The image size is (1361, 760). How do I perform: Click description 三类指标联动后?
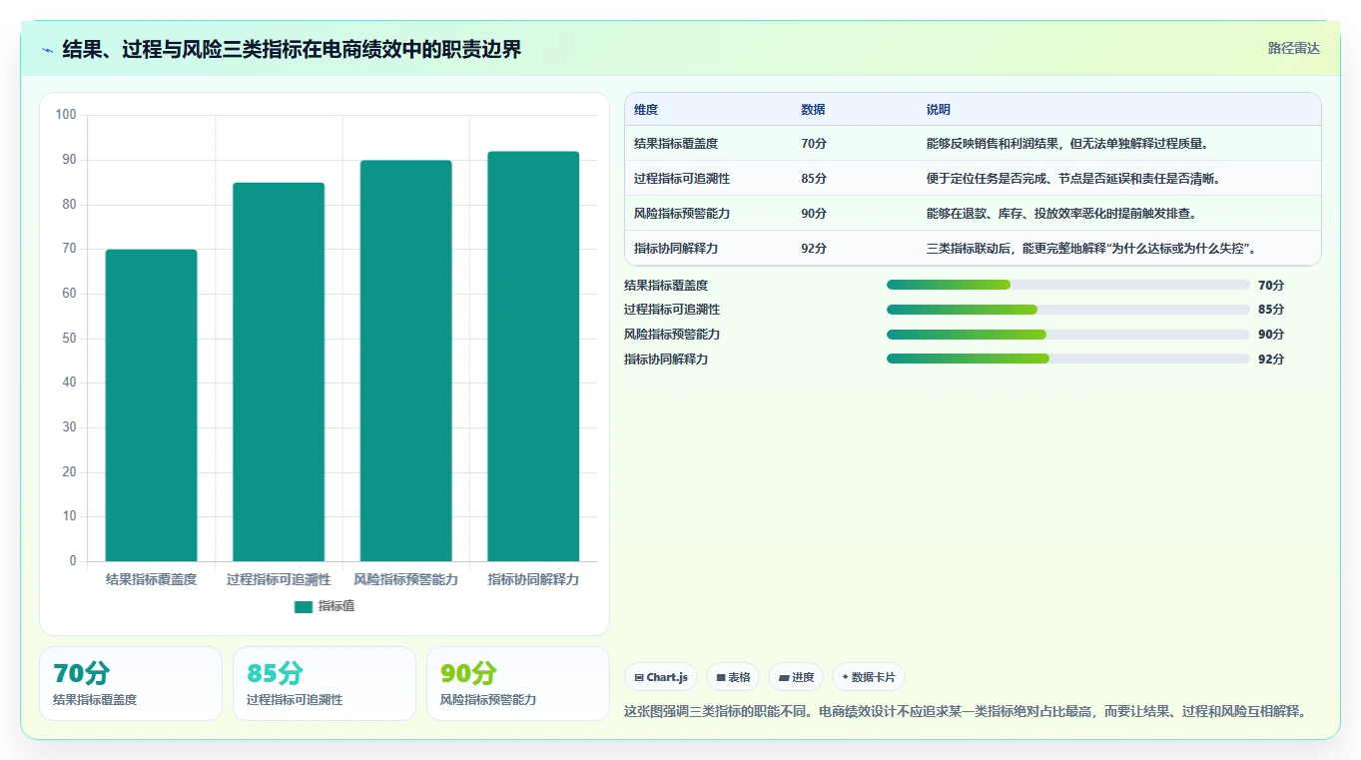1091,249
